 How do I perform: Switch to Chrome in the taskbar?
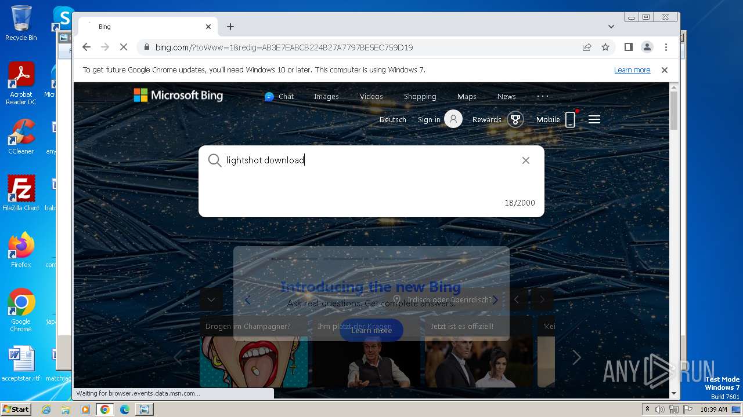click(105, 409)
